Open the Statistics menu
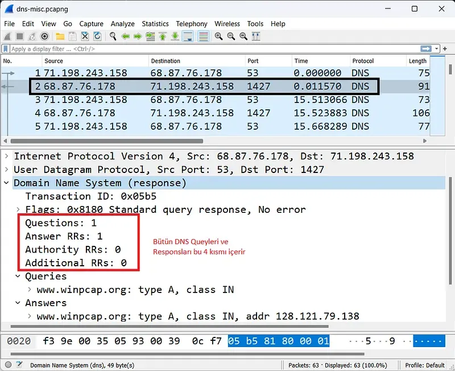The width and height of the screenshot is (455, 371). pos(155,24)
